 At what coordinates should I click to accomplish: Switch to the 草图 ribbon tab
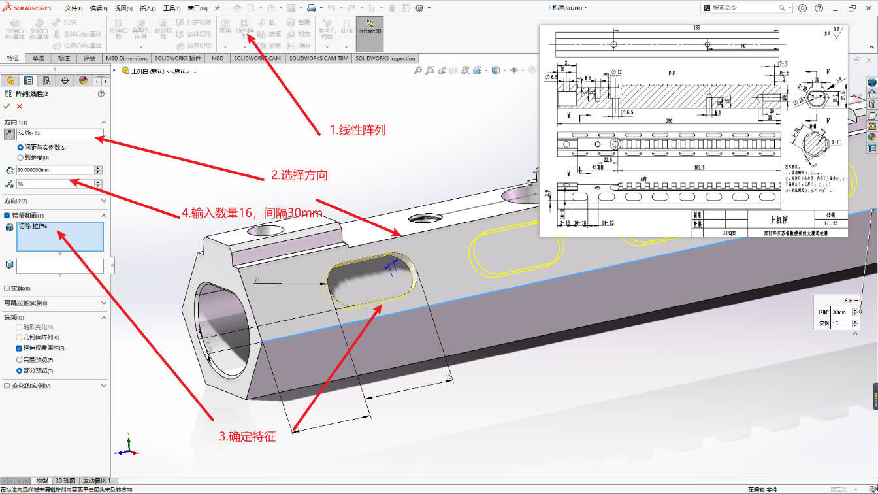(x=39, y=58)
